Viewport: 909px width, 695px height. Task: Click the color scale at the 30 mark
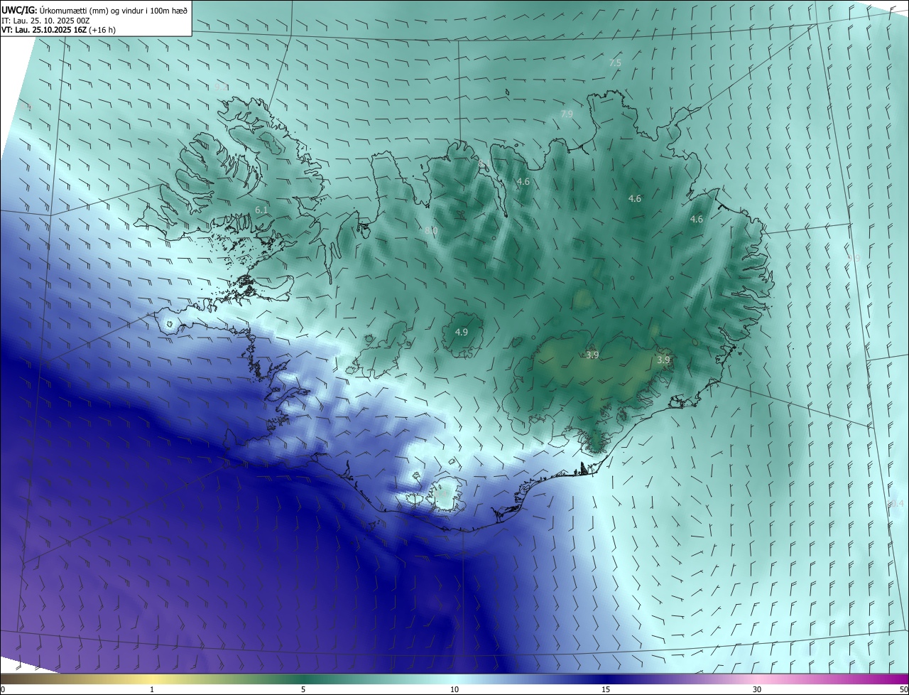[x=757, y=689]
